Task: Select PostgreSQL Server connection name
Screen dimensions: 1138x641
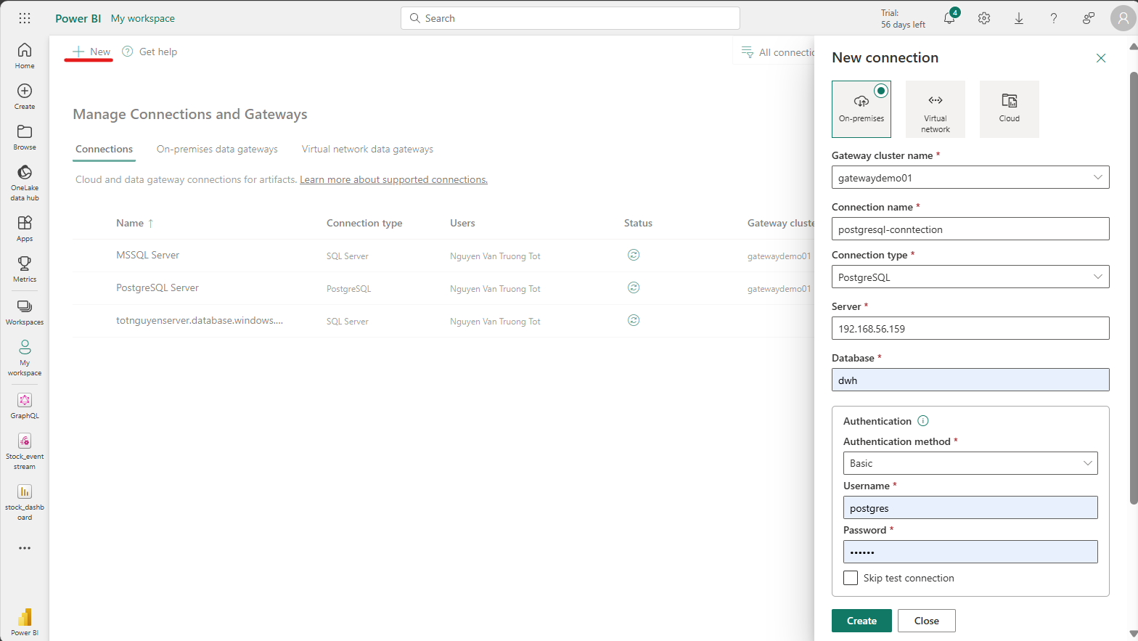Action: 157,287
